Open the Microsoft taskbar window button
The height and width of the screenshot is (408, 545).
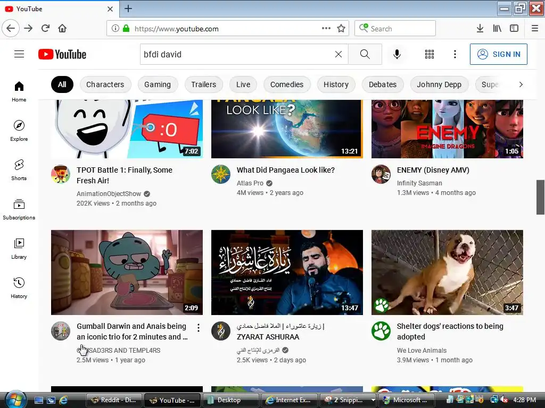(x=406, y=400)
